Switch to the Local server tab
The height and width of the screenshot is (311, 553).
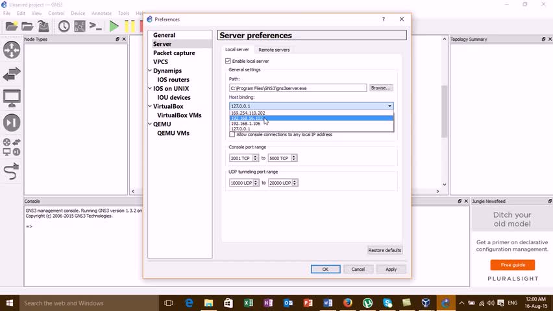click(237, 50)
